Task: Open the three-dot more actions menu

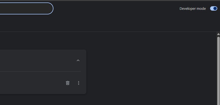Action: click(x=79, y=83)
